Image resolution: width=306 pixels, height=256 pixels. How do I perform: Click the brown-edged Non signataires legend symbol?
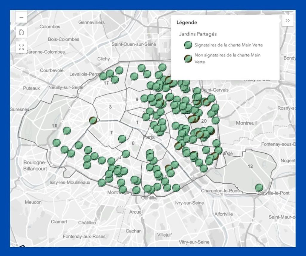point(188,58)
